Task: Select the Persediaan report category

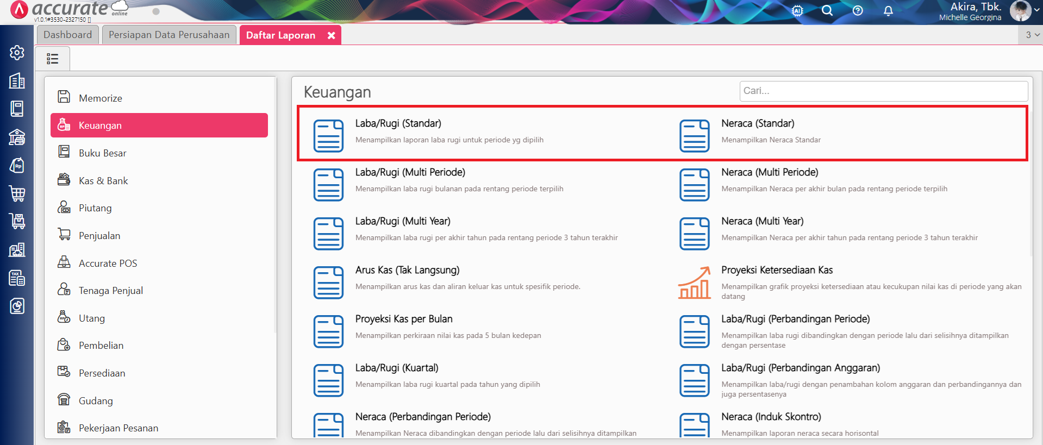Action: click(102, 373)
